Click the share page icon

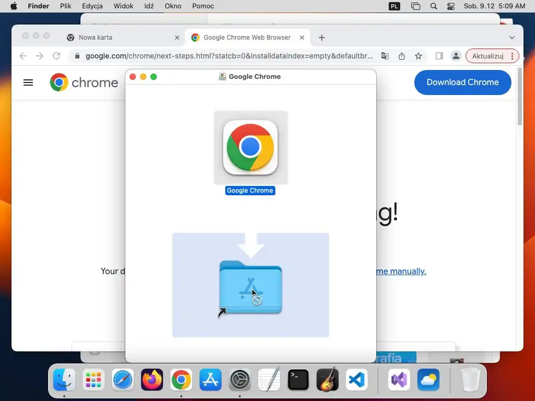[402, 56]
